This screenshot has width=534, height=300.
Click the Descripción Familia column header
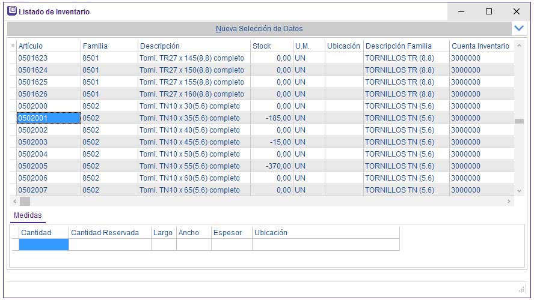[398, 46]
